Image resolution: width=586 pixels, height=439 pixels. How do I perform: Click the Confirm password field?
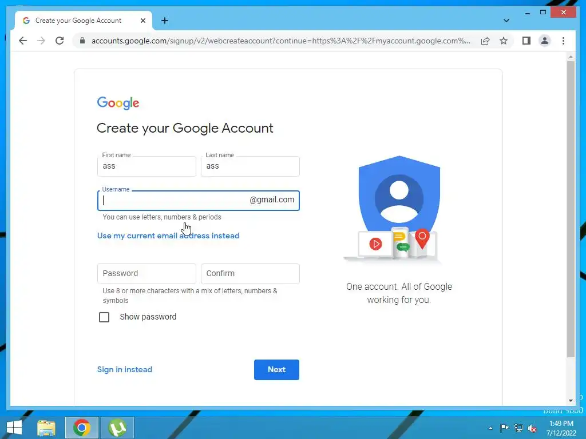pos(250,274)
